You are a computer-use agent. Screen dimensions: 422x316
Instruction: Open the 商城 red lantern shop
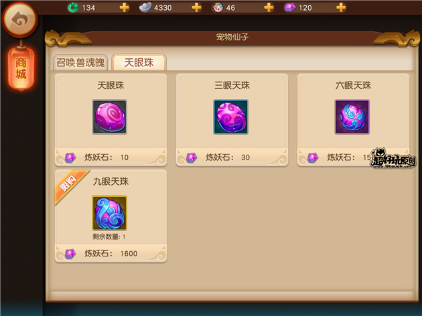(x=21, y=68)
